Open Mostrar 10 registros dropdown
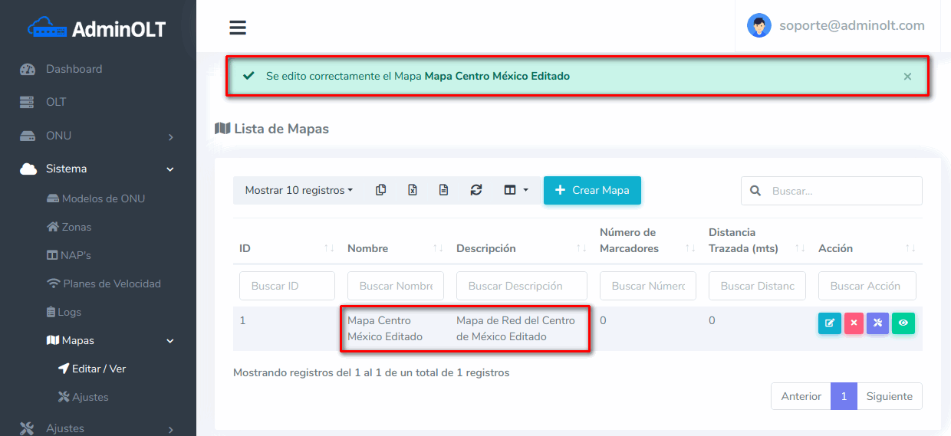The image size is (951, 436). [x=298, y=190]
